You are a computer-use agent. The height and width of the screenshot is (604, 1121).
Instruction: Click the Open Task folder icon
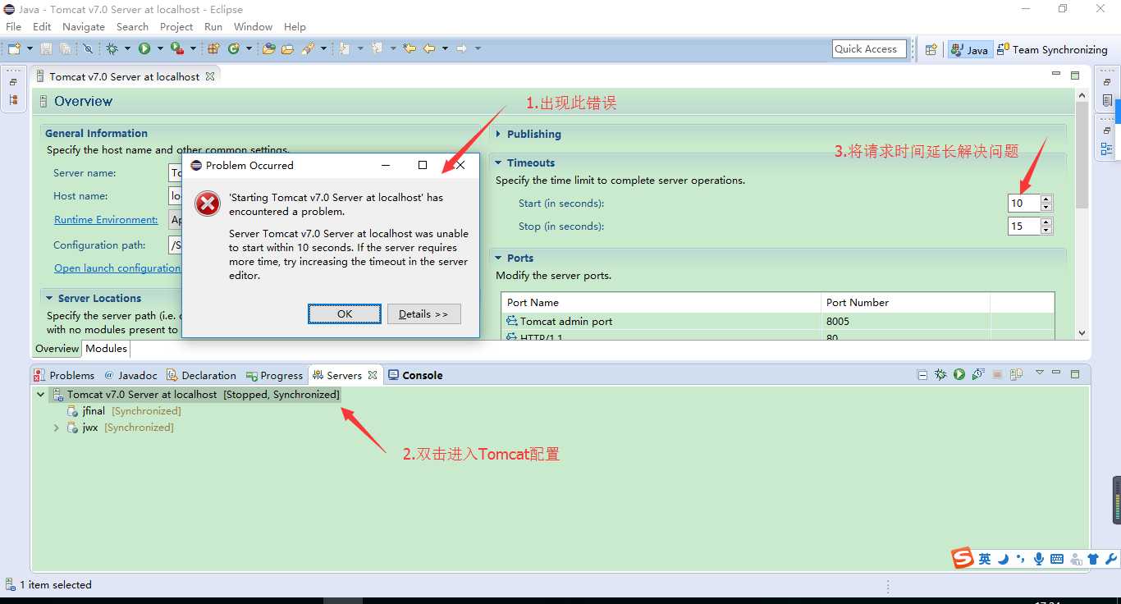(x=287, y=49)
